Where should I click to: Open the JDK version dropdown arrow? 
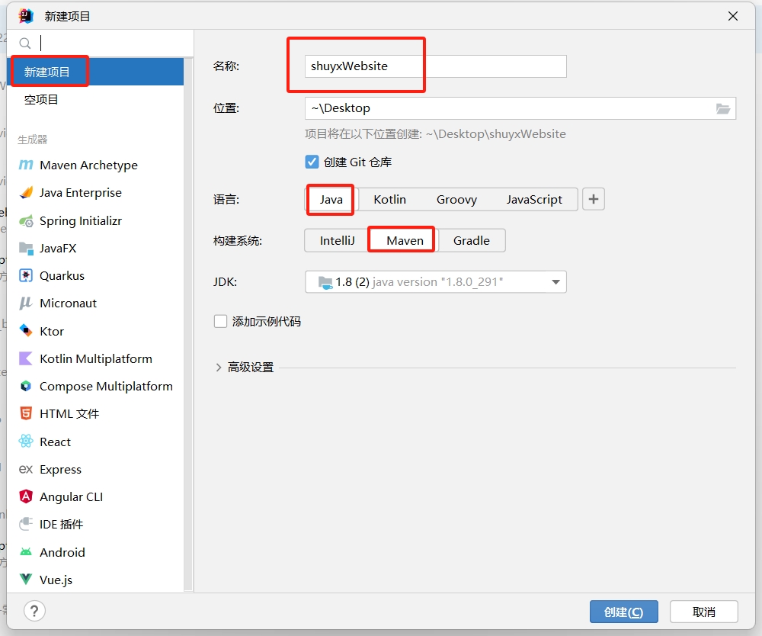pyautogui.click(x=556, y=282)
